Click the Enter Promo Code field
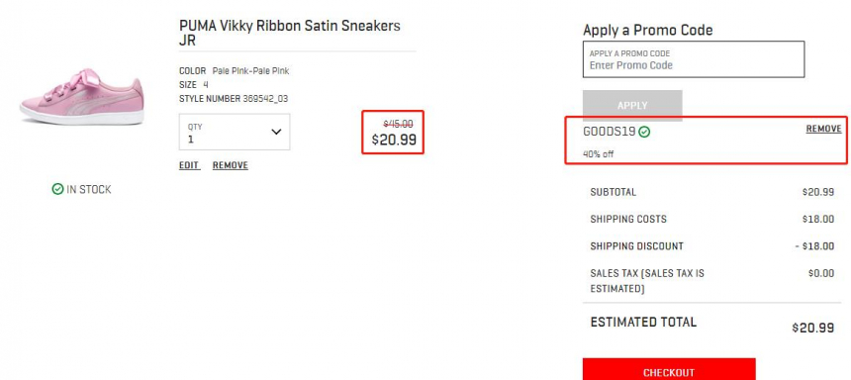Image resolution: width=851 pixels, height=380 pixels. [694, 59]
